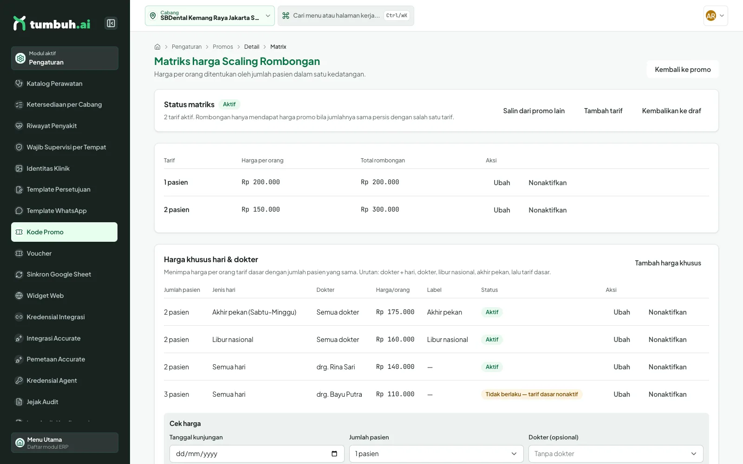743x464 pixels.
Task: Open the AR user avatar menu
Action: tap(716, 16)
